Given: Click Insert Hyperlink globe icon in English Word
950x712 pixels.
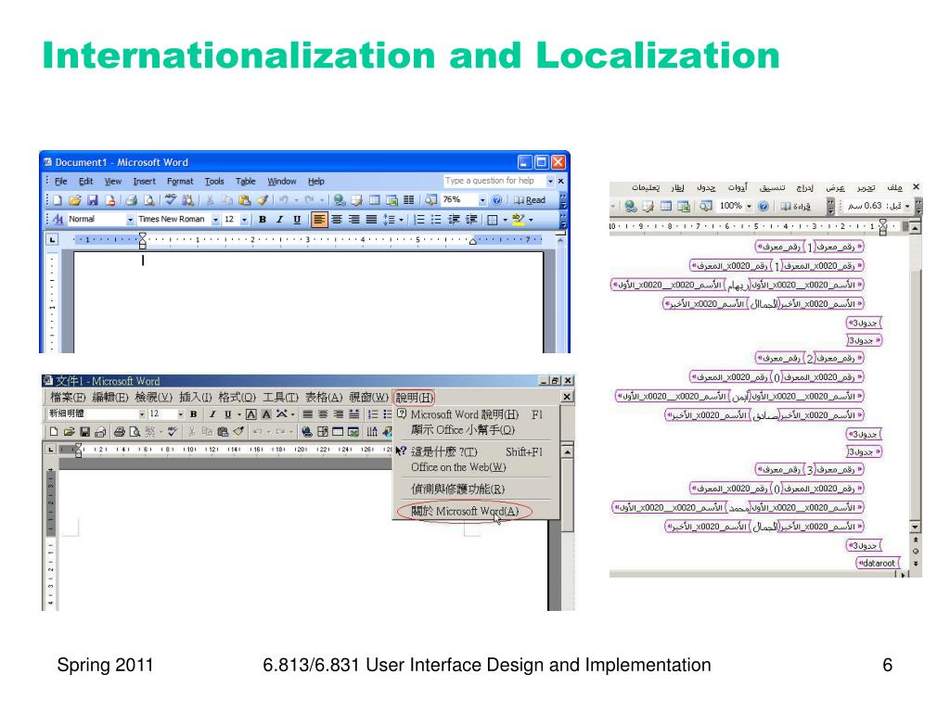Looking at the screenshot, I should pyautogui.click(x=340, y=200).
